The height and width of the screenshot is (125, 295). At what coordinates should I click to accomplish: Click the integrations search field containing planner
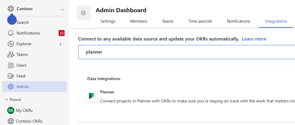(x=187, y=52)
